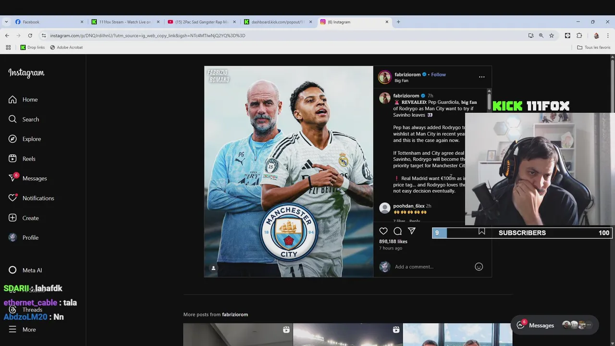This screenshot has width=615, height=346.
Task: Click the Instagram logo
Action: pos(26,73)
